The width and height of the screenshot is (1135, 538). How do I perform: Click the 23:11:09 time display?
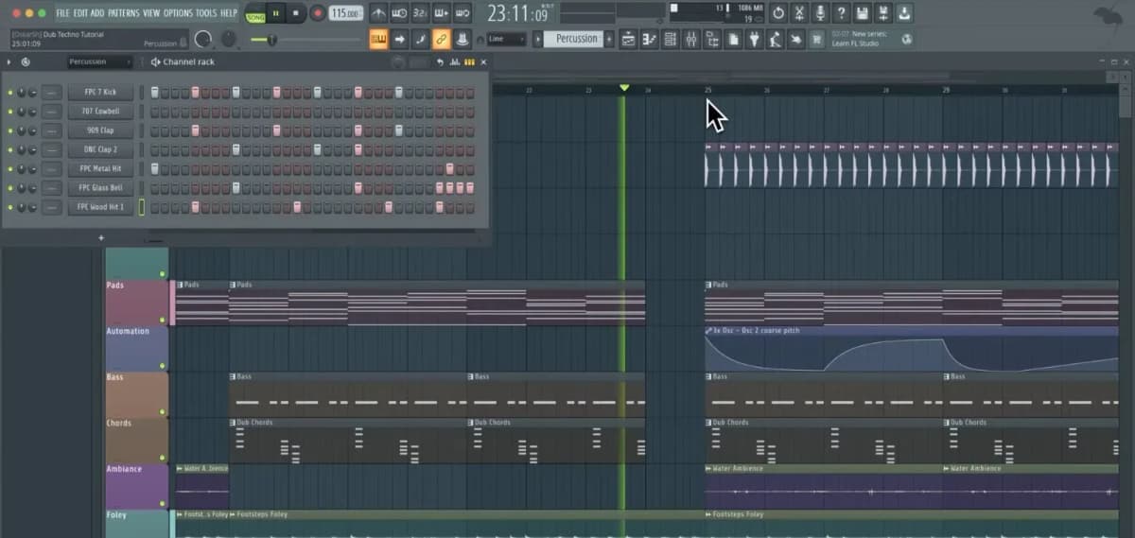(x=517, y=14)
